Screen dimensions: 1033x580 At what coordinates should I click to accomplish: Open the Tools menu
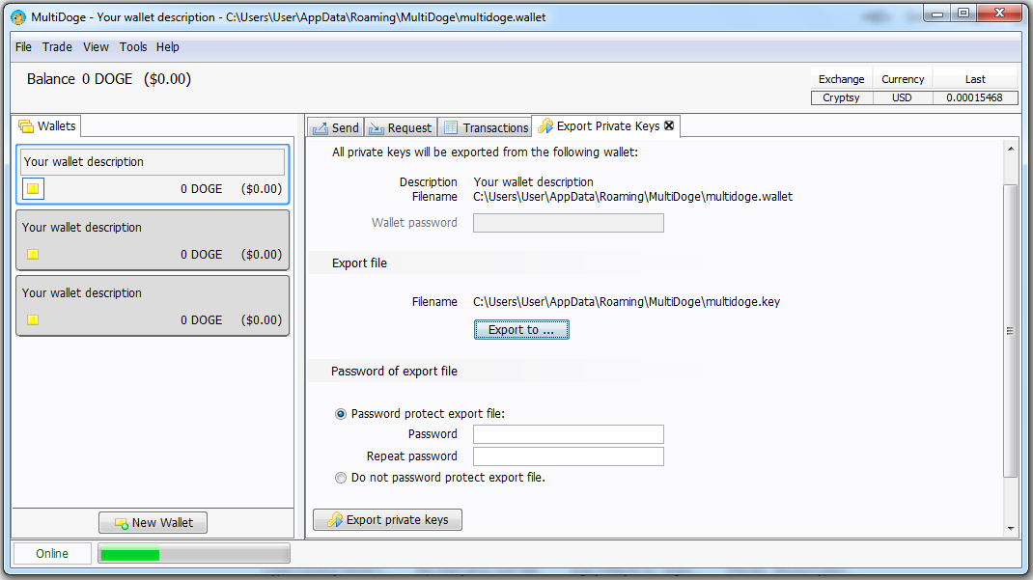point(133,46)
